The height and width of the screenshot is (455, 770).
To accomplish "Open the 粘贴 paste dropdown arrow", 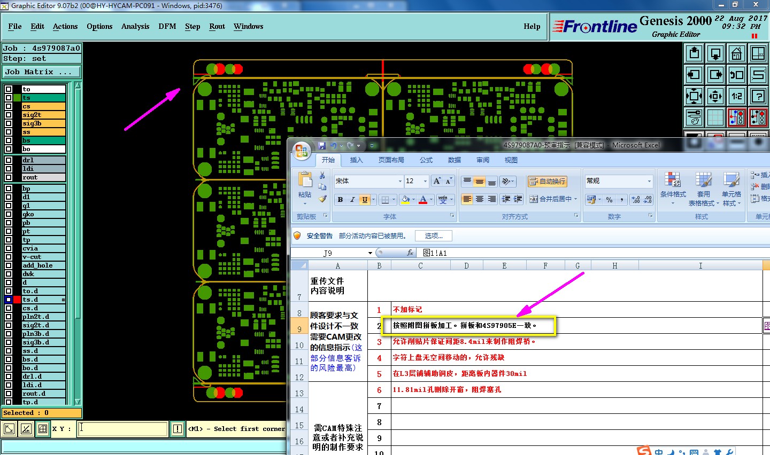I will pos(305,203).
